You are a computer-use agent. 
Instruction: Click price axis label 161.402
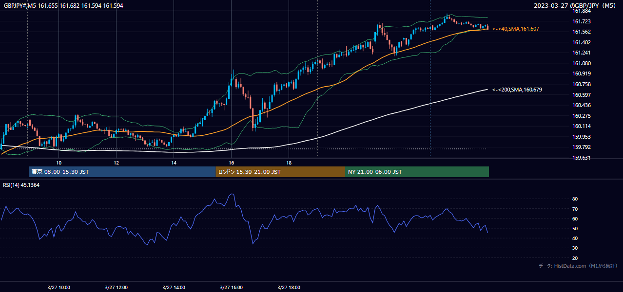click(582, 42)
